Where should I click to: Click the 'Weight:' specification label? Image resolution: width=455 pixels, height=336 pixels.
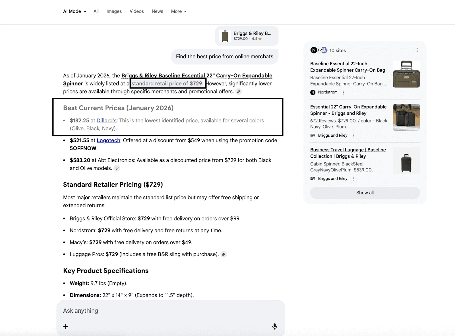coord(80,283)
